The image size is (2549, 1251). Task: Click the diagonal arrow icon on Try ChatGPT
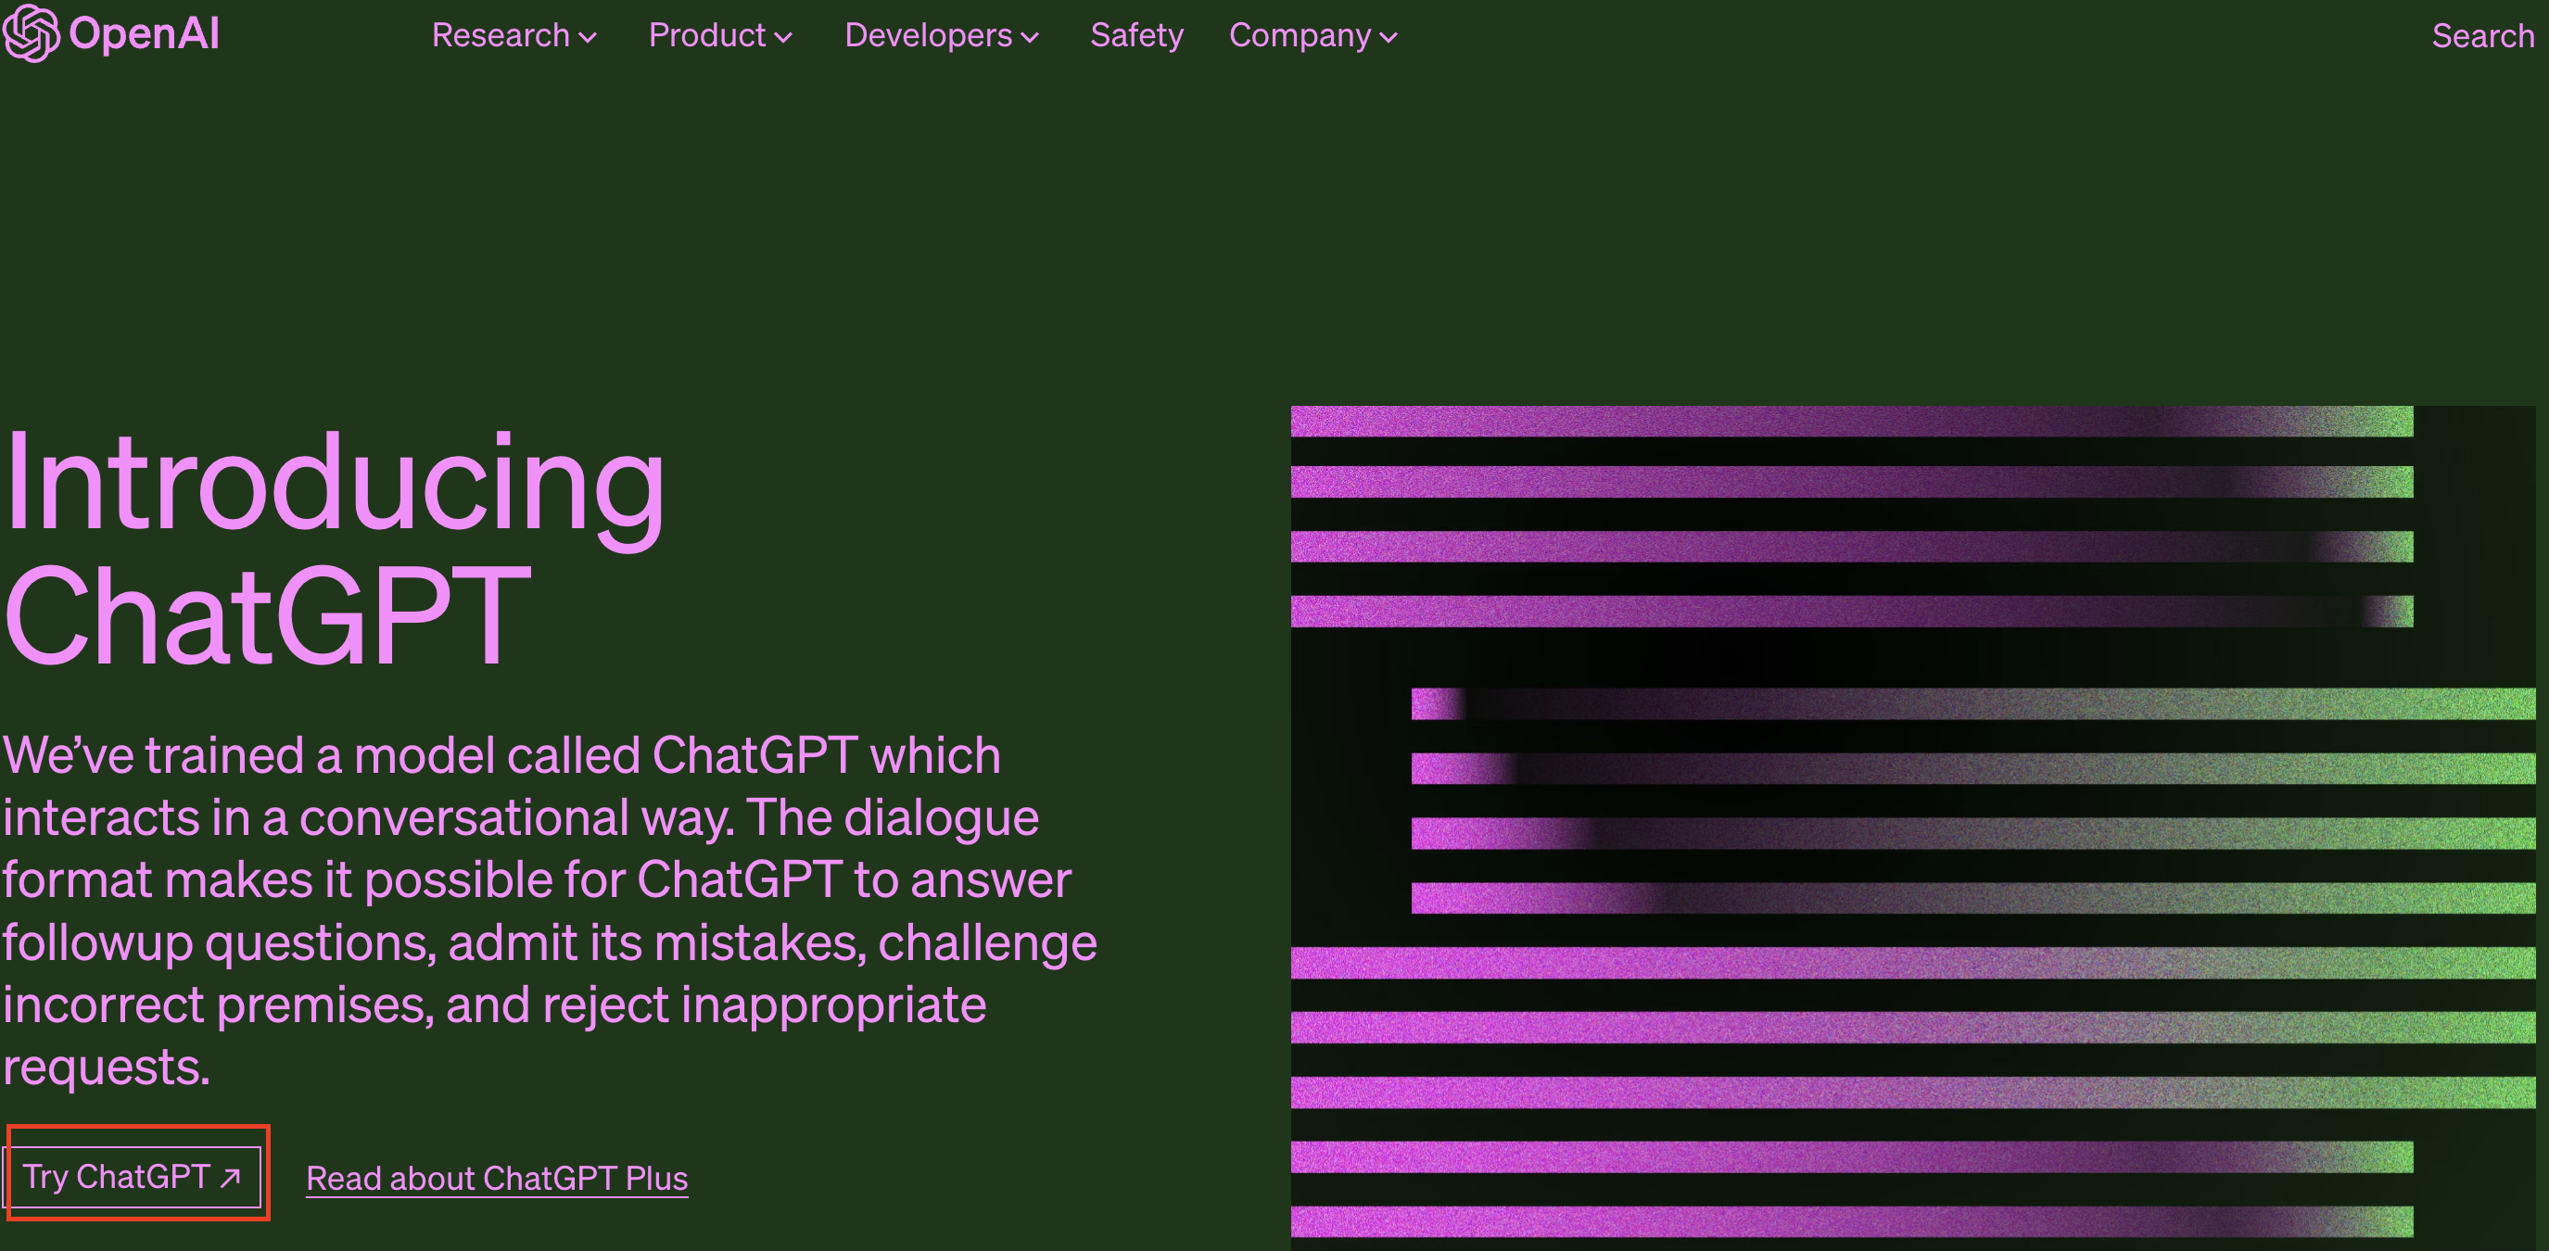coord(231,1178)
